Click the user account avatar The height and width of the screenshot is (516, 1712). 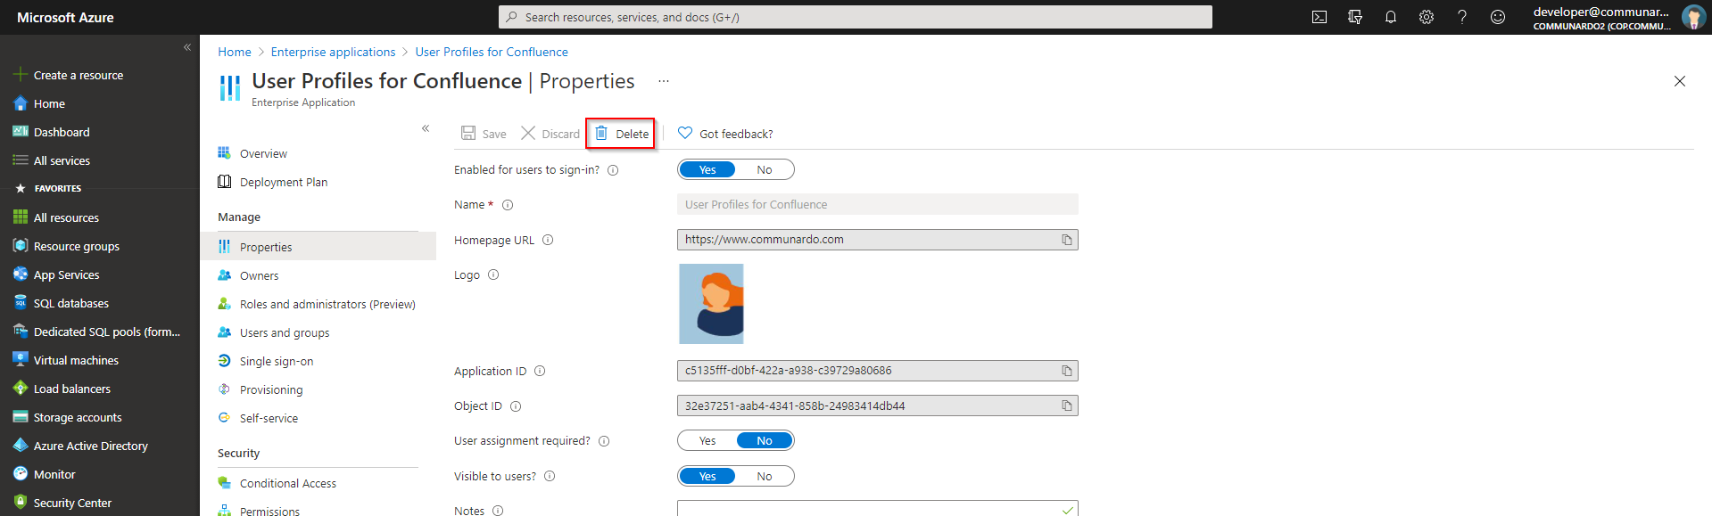click(1693, 17)
